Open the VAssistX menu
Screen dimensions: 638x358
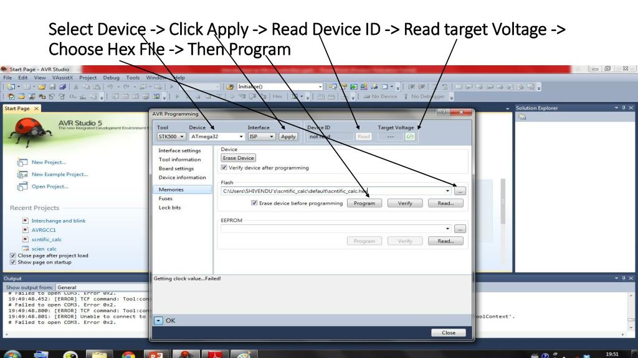(62, 78)
